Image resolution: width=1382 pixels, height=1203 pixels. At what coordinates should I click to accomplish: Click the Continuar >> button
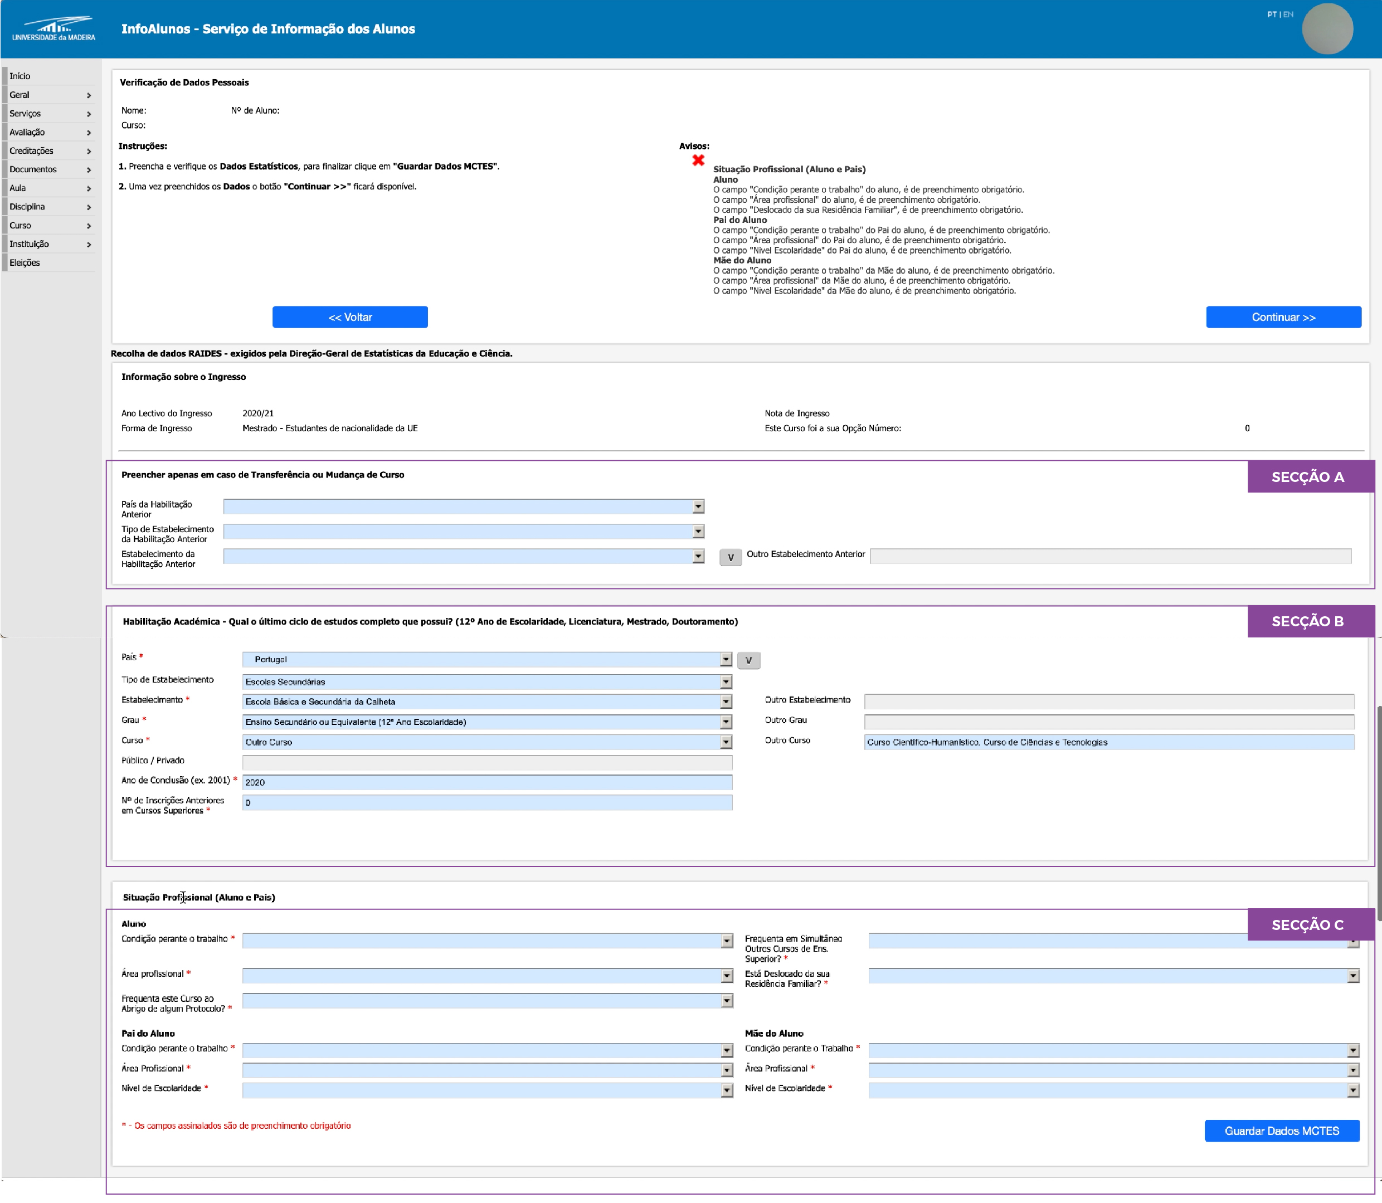(x=1283, y=317)
